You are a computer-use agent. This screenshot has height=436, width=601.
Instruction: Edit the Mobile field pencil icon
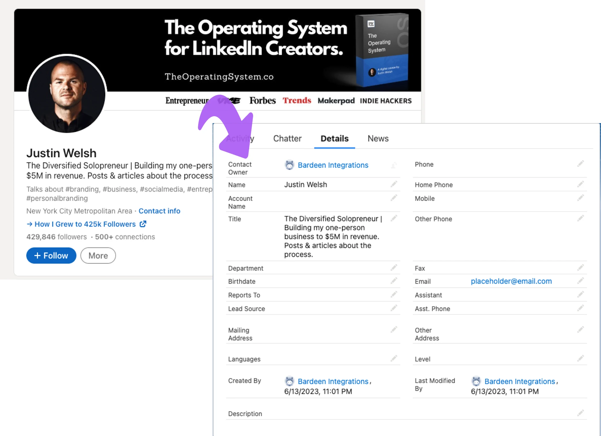(580, 198)
